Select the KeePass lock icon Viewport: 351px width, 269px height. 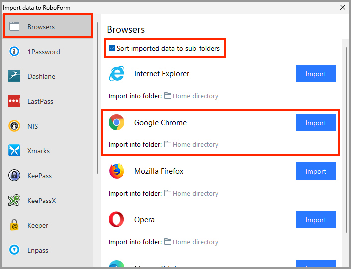(15, 176)
